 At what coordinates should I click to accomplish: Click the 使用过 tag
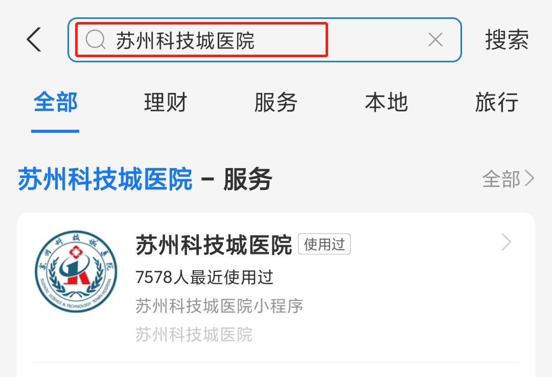324,244
